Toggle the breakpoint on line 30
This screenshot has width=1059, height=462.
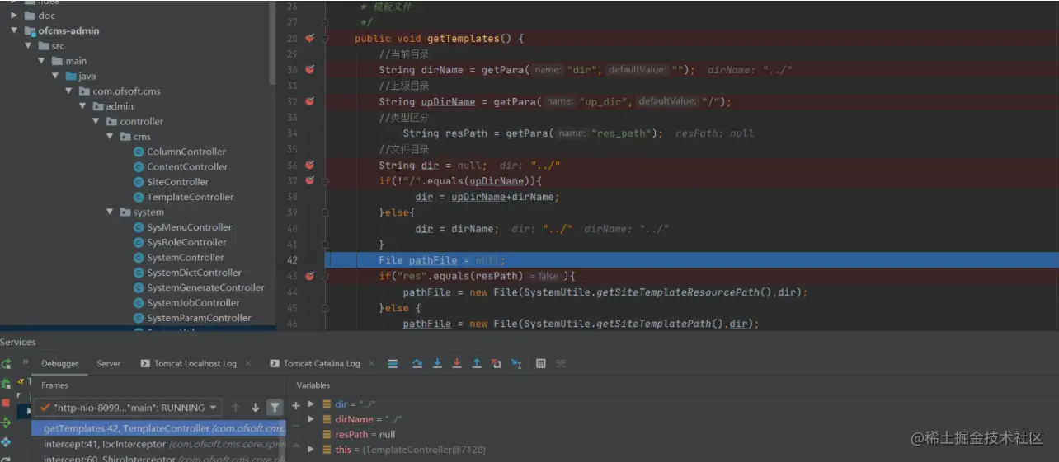pyautogui.click(x=309, y=69)
